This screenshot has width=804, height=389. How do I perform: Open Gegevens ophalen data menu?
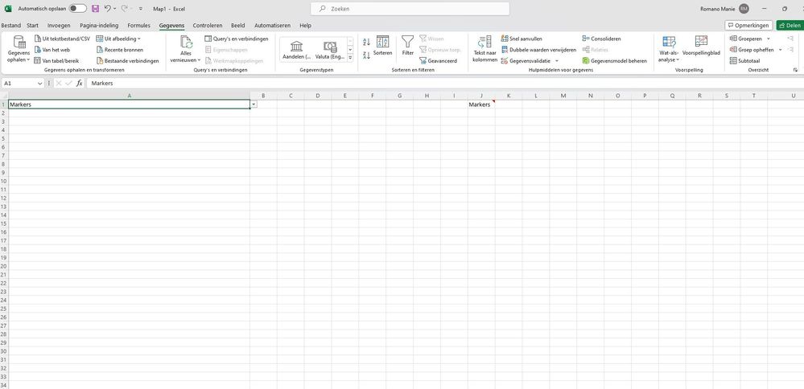pyautogui.click(x=19, y=50)
